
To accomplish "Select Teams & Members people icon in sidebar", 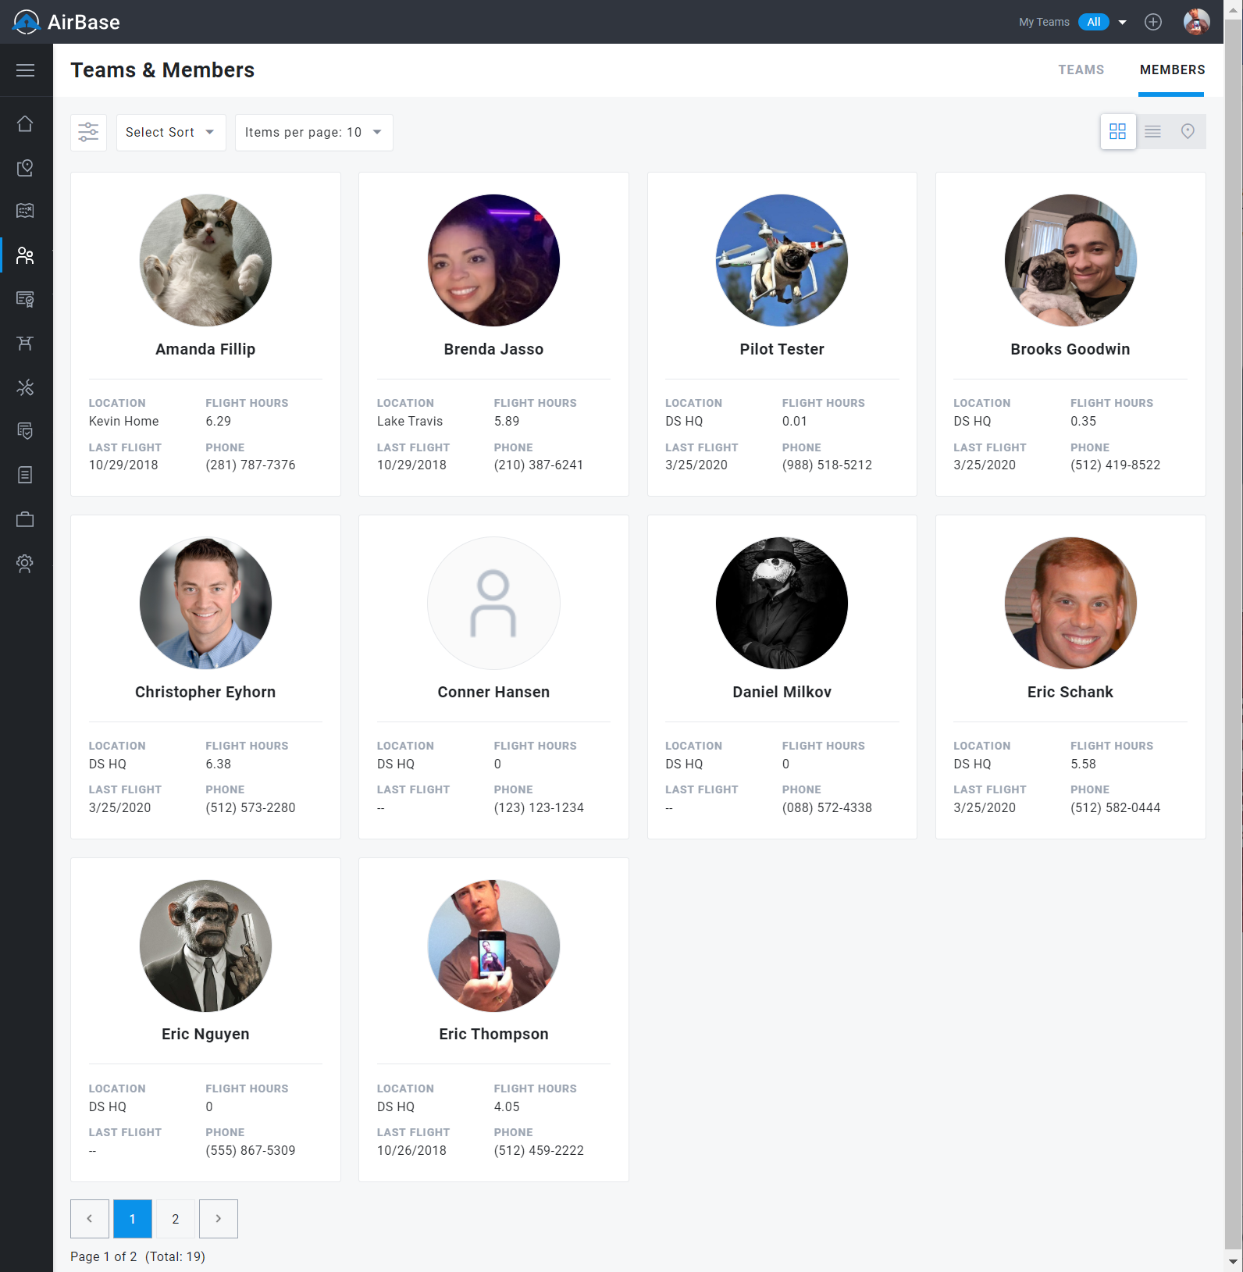I will pos(25,255).
